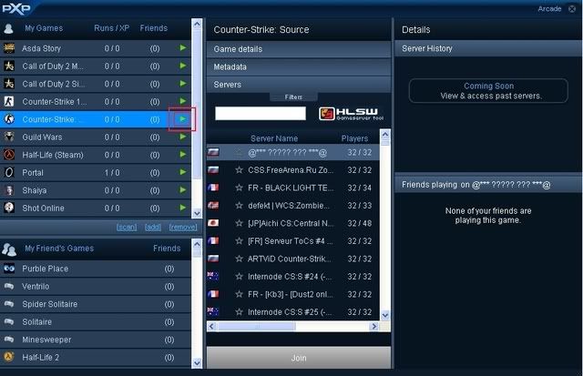
Task: Click scroll-up arrow of My Games list
Action: [x=197, y=24]
